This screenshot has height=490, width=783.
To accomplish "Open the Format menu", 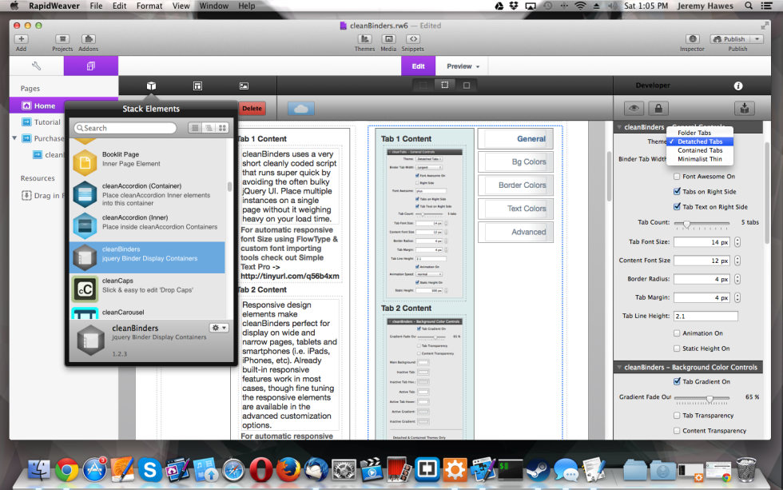I will pyautogui.click(x=149, y=6).
